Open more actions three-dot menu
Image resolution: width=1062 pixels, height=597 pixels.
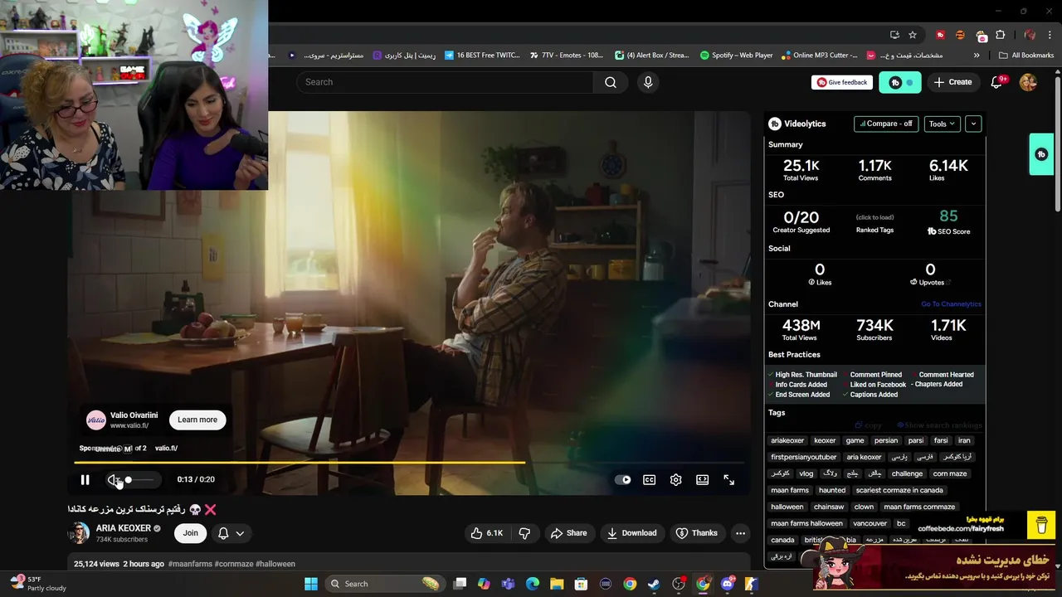[x=740, y=533]
